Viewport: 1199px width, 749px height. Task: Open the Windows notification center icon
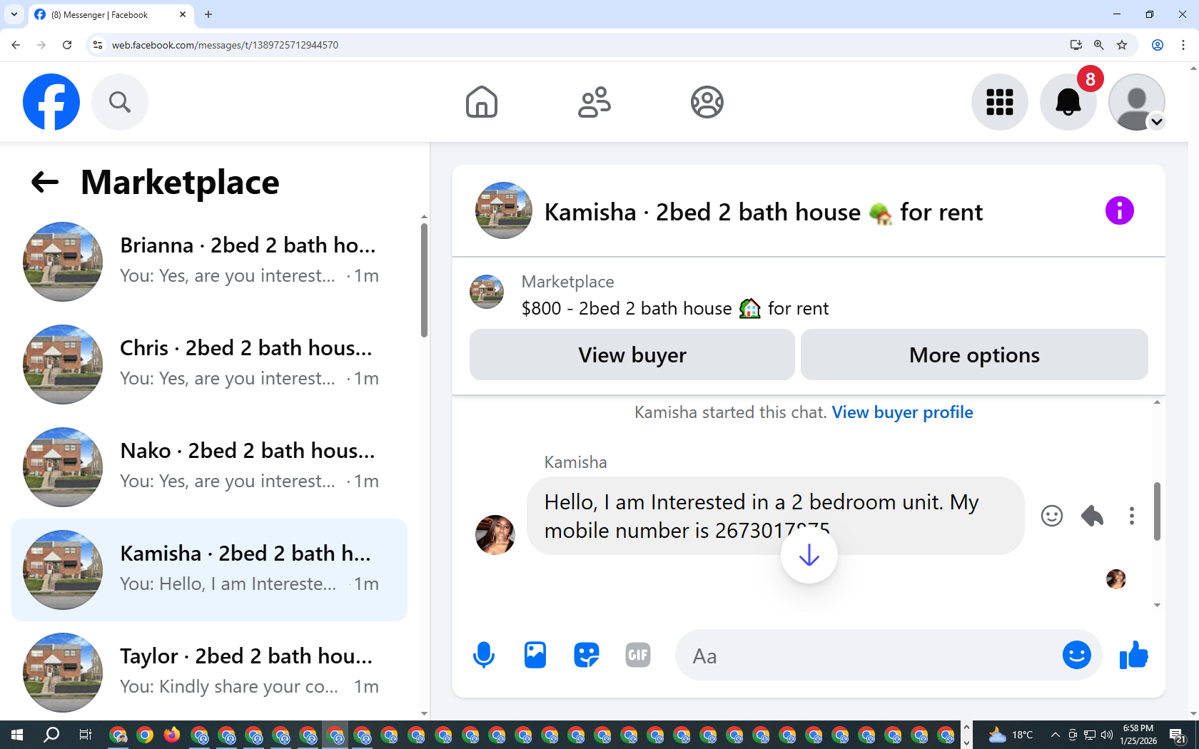(1178, 735)
